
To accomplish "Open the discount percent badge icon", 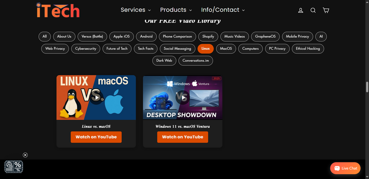I will click(x=14, y=167).
